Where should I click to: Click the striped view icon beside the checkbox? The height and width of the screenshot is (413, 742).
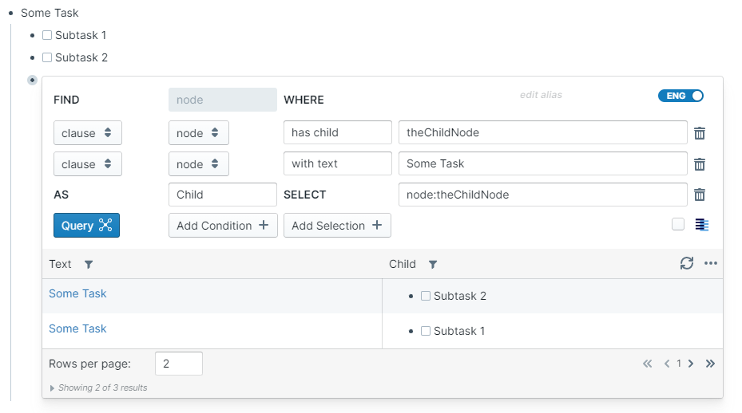point(702,225)
